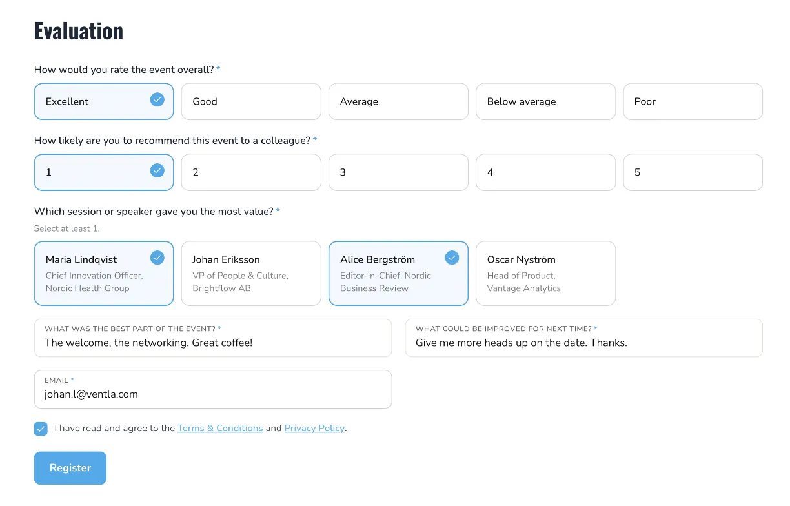
Task: Rate the event as Poor
Action: [693, 101]
